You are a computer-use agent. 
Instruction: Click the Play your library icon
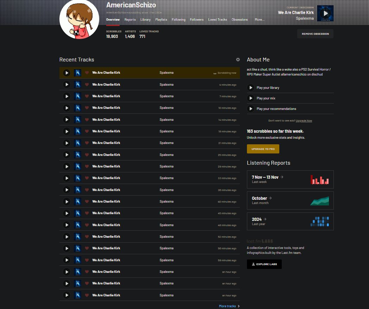(250, 88)
